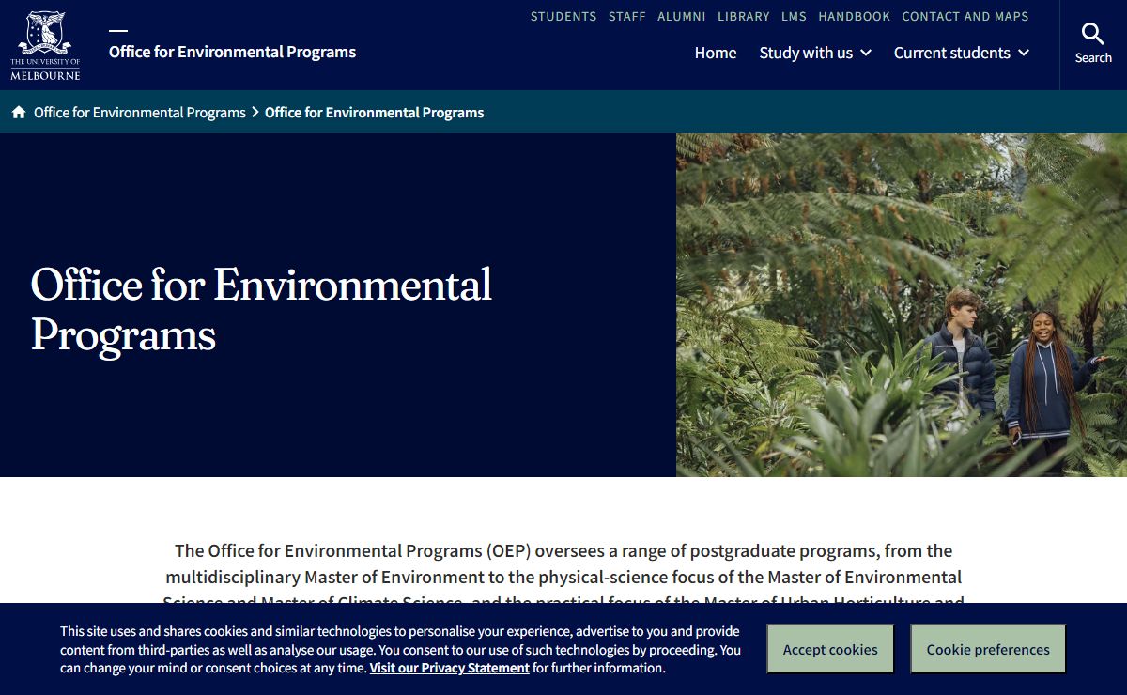Screen dimensions: 1127x695
Task: Expand the Current students dropdown
Action: (x=962, y=53)
